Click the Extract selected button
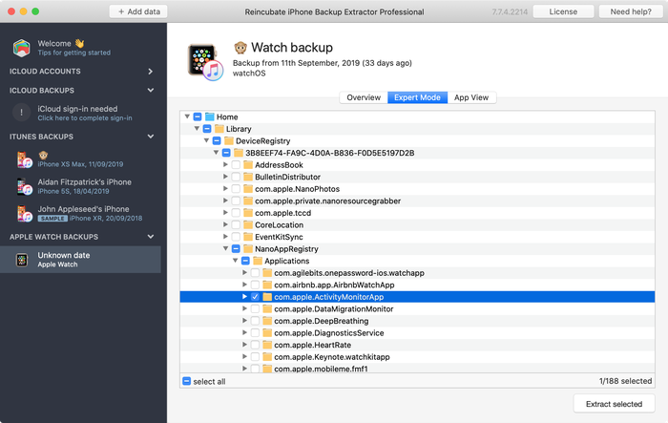The height and width of the screenshot is (423, 668). coord(614,404)
